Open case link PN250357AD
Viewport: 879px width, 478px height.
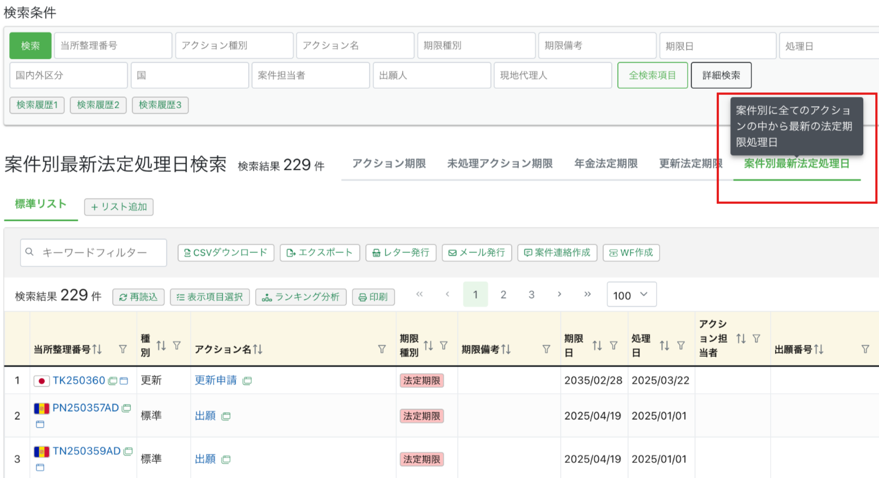pyautogui.click(x=85, y=408)
